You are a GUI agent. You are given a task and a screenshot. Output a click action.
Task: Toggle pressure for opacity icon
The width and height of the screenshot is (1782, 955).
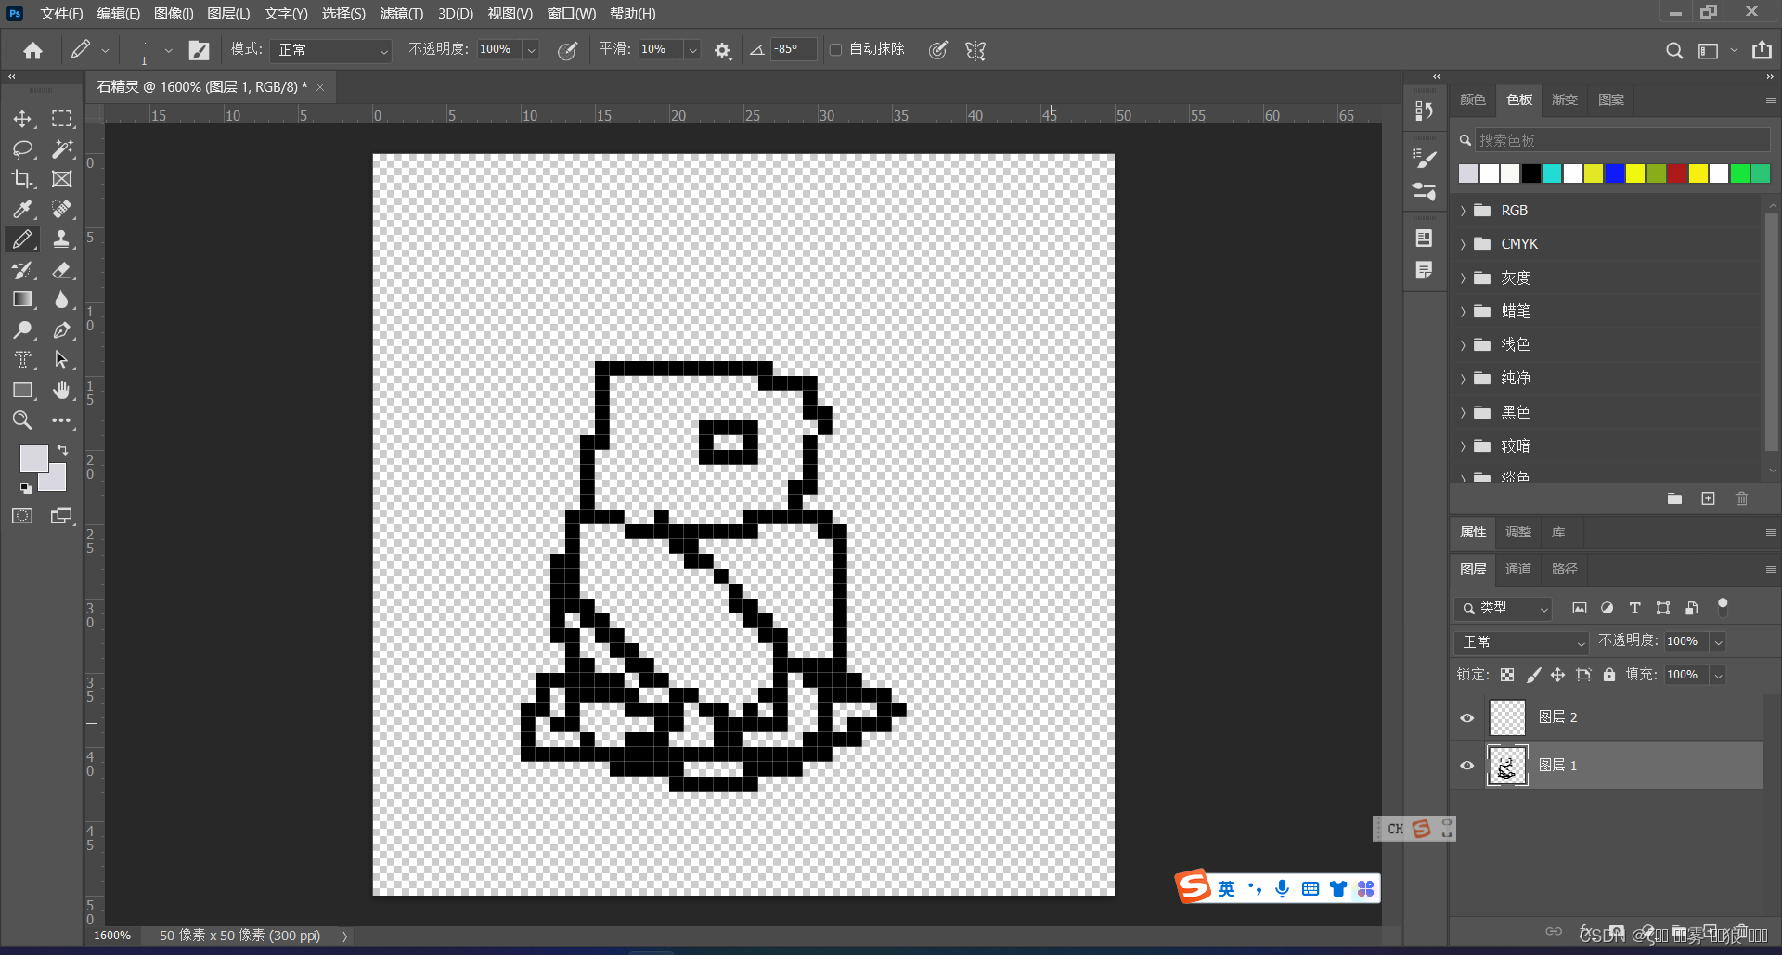(x=567, y=50)
